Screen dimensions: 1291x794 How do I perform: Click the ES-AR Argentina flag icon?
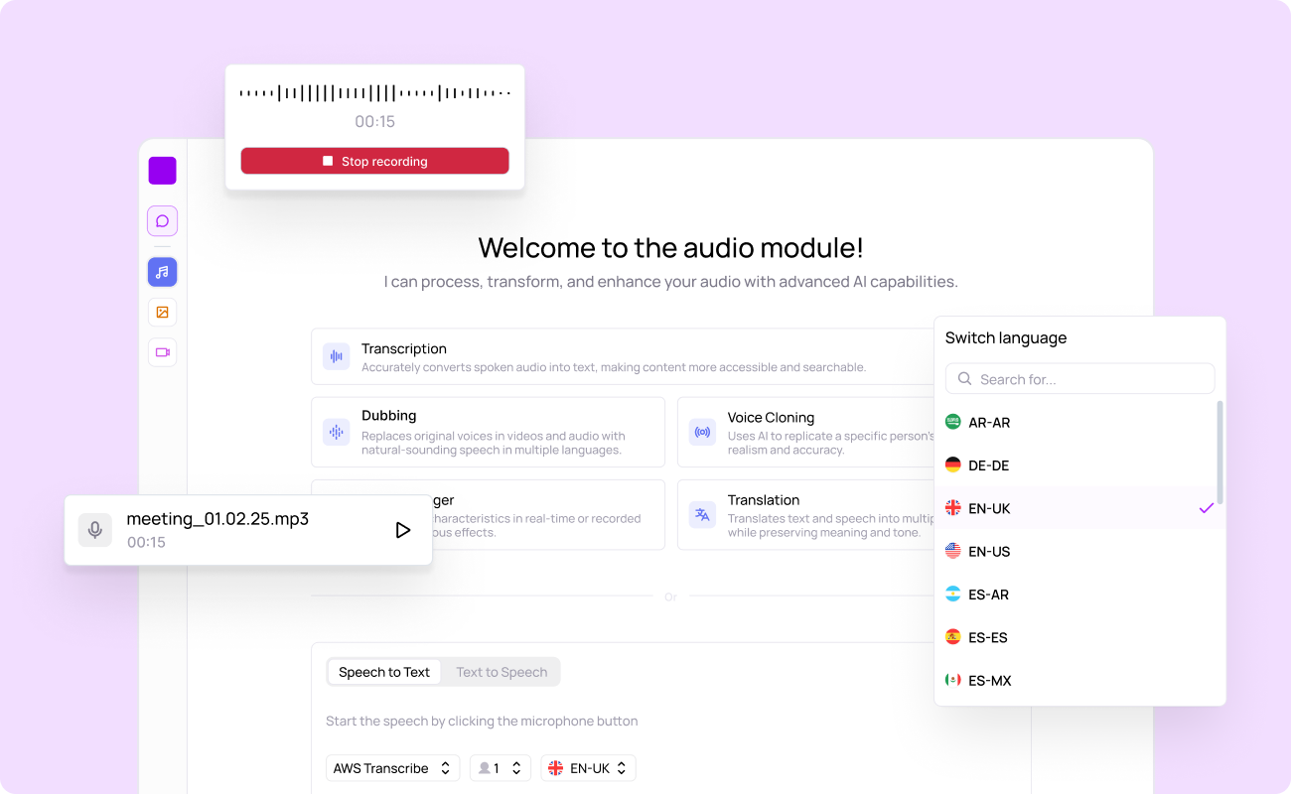click(x=953, y=595)
